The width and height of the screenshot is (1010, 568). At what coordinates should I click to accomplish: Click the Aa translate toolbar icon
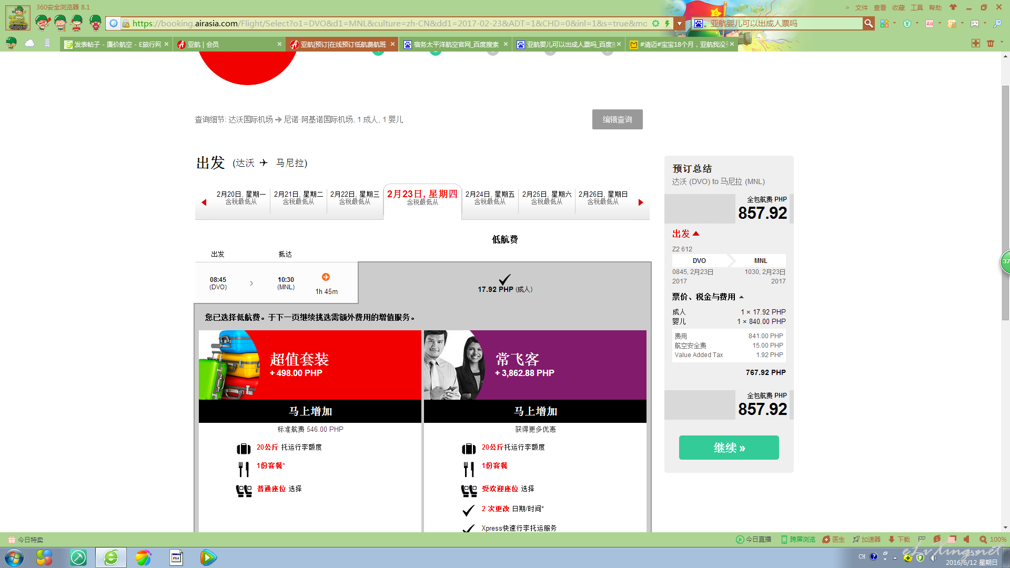(x=930, y=23)
